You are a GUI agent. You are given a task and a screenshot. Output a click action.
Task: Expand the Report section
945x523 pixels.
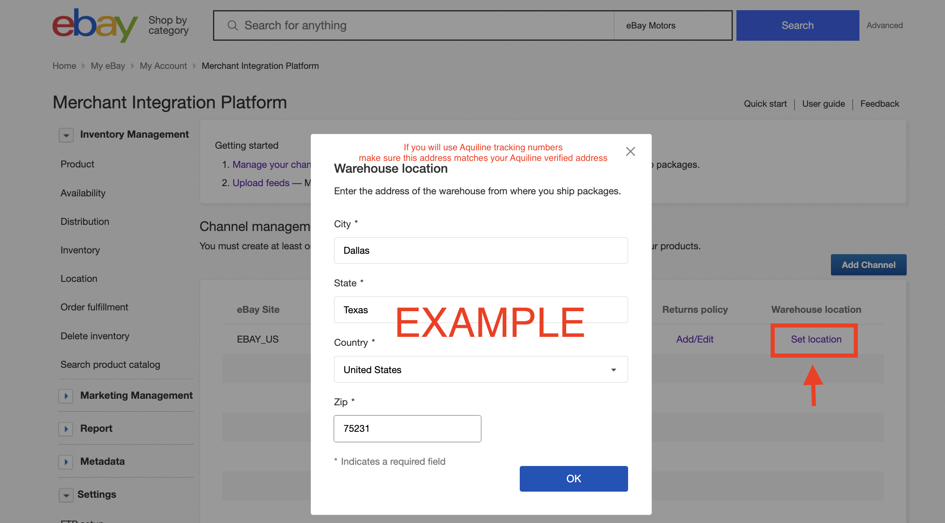point(66,429)
